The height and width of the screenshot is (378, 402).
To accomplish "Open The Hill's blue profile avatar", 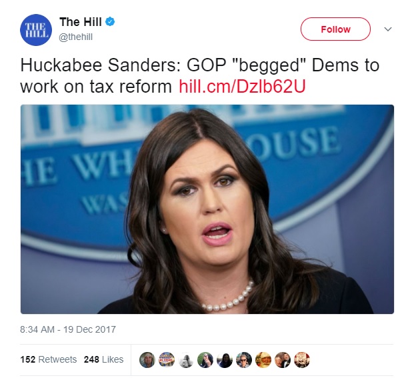I will pos(36,30).
